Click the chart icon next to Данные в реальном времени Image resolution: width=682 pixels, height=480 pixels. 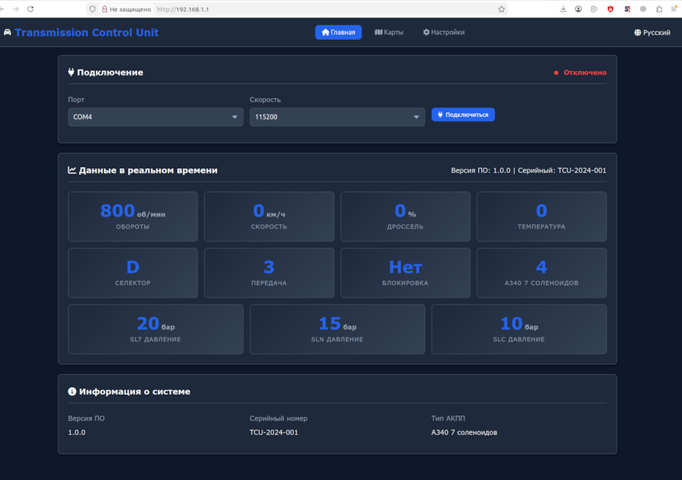(x=72, y=170)
